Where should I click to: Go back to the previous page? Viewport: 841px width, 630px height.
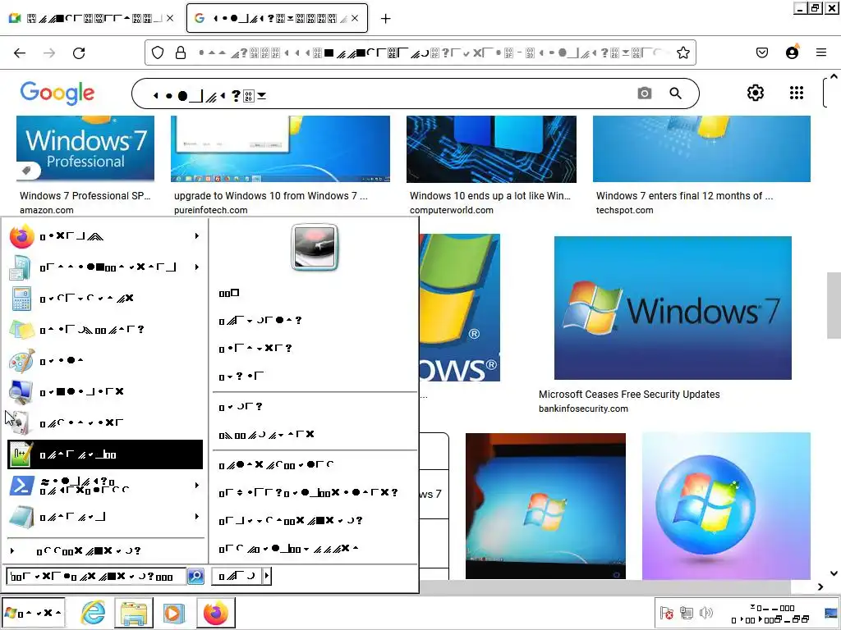[20, 52]
